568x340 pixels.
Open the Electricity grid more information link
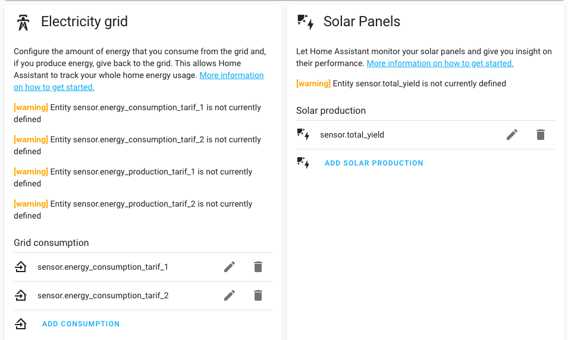[231, 76]
